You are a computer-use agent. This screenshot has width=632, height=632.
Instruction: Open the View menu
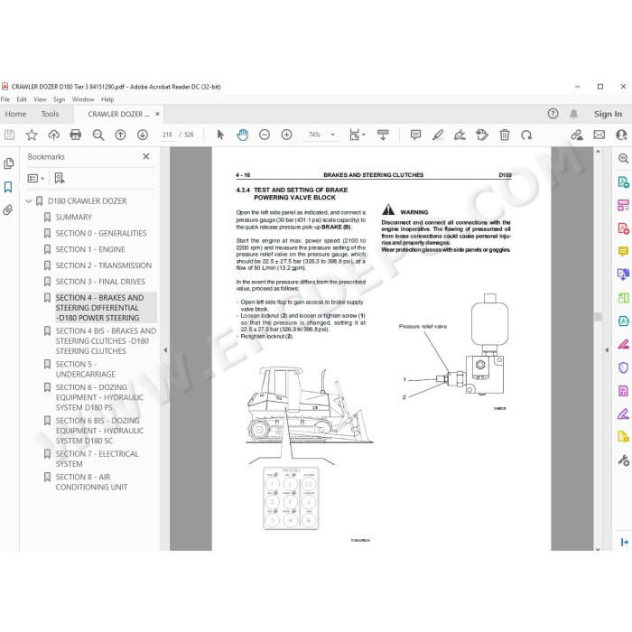40,99
